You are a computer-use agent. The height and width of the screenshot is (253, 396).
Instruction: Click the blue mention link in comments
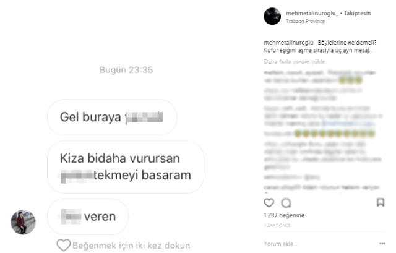348,124
